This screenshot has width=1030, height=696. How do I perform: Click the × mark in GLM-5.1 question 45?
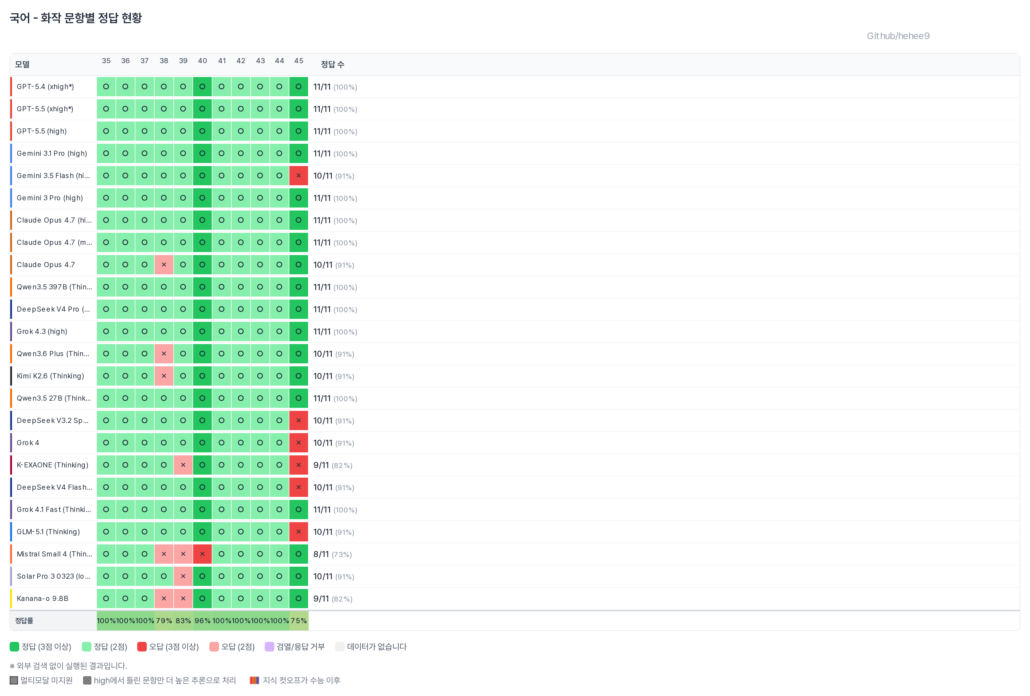pyautogui.click(x=299, y=532)
